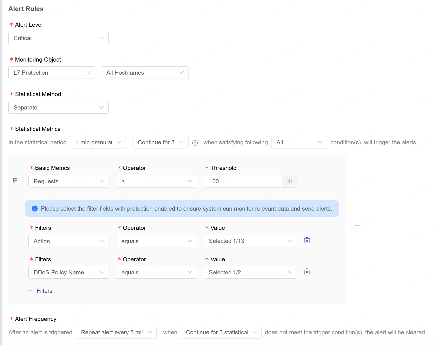This screenshot has width=438, height=346.
Task: Open the greater-than operator dropdown
Action: [x=156, y=181]
